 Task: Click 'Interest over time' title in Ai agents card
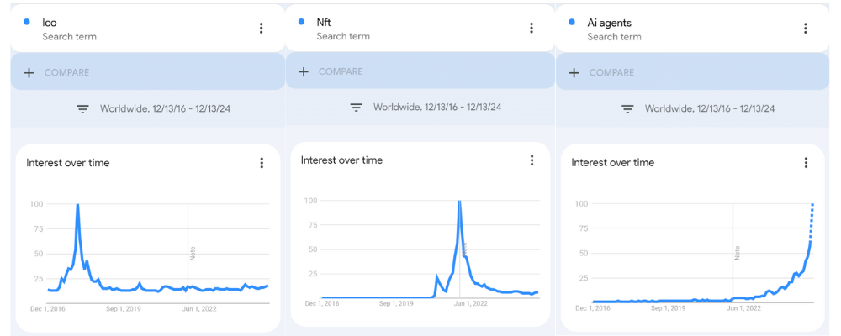[612, 162]
